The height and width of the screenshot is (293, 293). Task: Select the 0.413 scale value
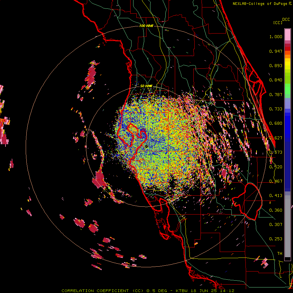tap(276, 196)
